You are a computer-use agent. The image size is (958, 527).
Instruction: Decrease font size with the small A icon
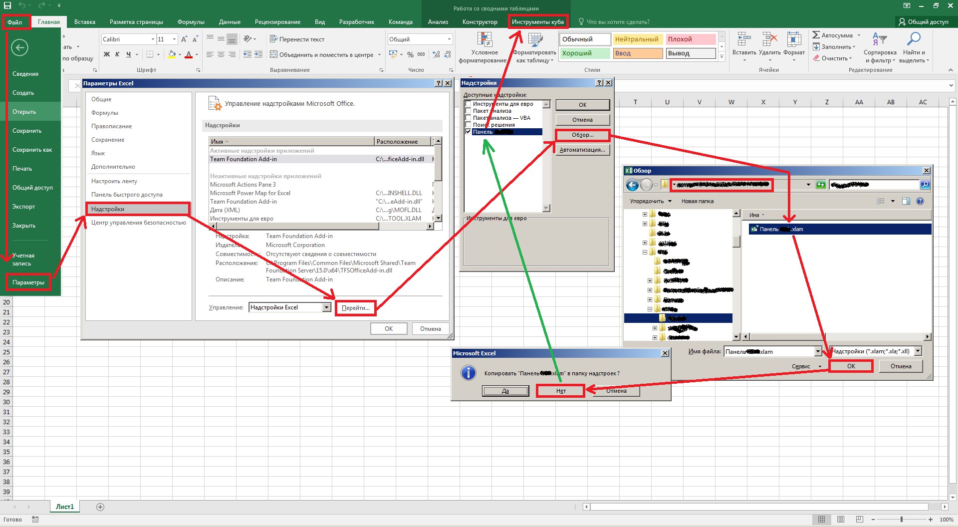[x=195, y=39]
